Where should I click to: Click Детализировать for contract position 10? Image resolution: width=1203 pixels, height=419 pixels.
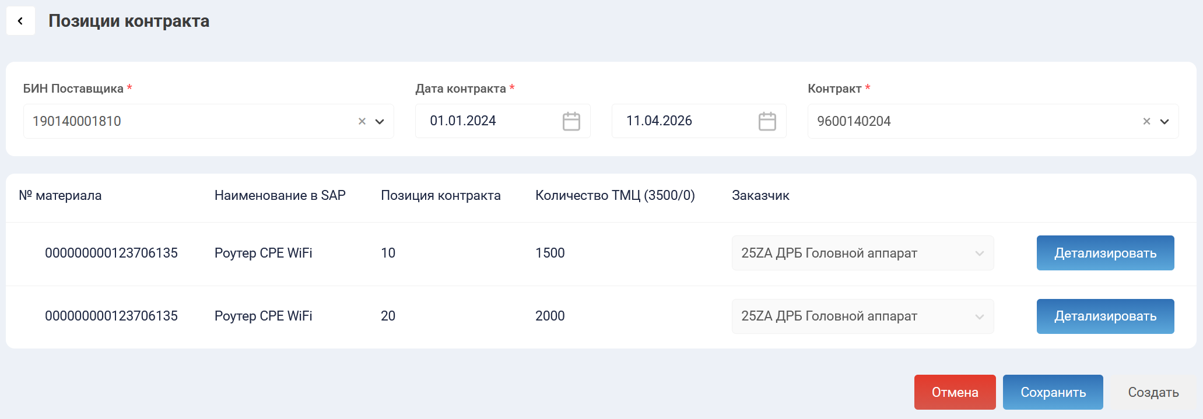(x=1105, y=253)
